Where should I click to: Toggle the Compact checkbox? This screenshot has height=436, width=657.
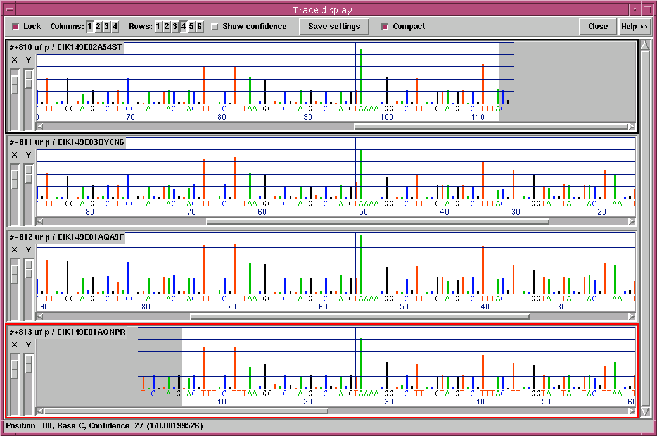[x=385, y=27]
